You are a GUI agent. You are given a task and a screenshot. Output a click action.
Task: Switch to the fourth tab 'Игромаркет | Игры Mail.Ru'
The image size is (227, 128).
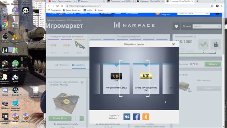[x=150, y=1]
